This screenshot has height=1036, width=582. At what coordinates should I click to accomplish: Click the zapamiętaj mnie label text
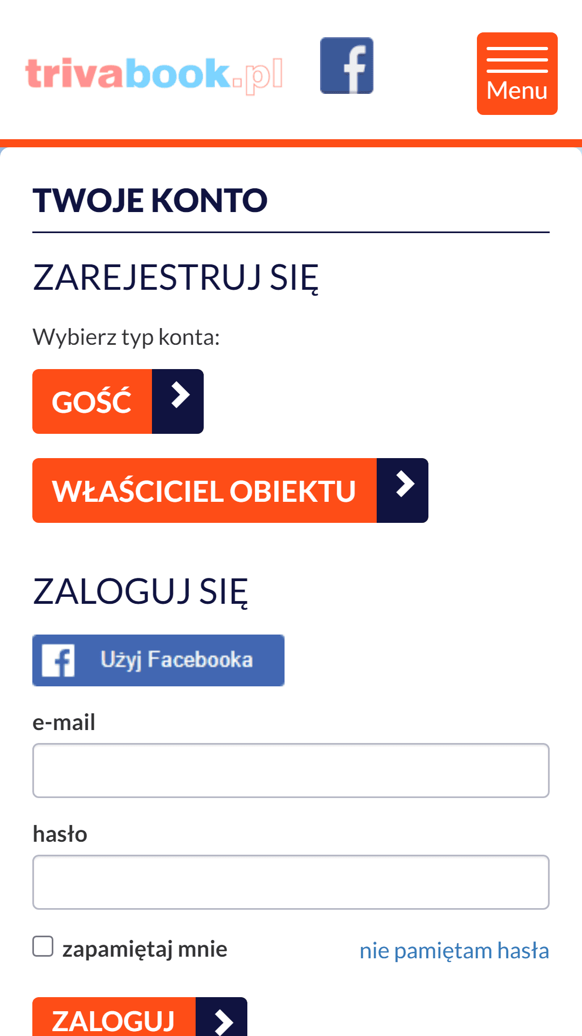pyautogui.click(x=145, y=949)
